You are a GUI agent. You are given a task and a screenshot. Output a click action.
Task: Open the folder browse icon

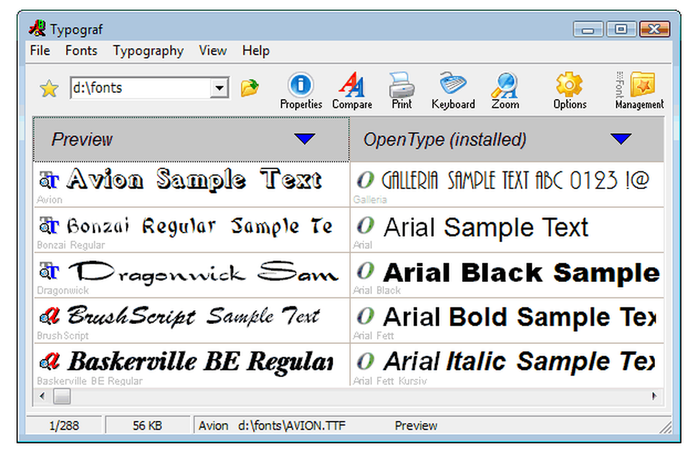[250, 88]
